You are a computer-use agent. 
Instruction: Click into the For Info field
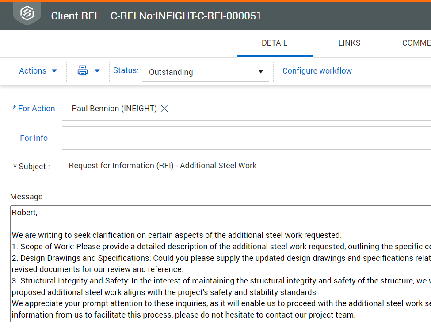click(246, 138)
